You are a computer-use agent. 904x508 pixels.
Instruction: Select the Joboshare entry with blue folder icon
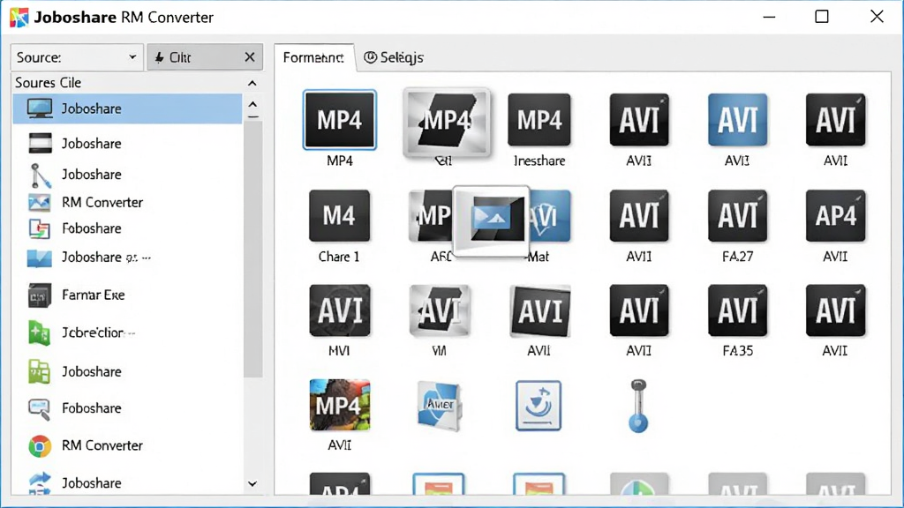point(127,258)
